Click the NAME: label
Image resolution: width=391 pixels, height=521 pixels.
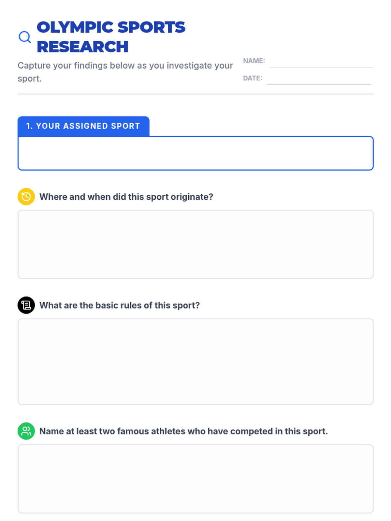pos(254,61)
